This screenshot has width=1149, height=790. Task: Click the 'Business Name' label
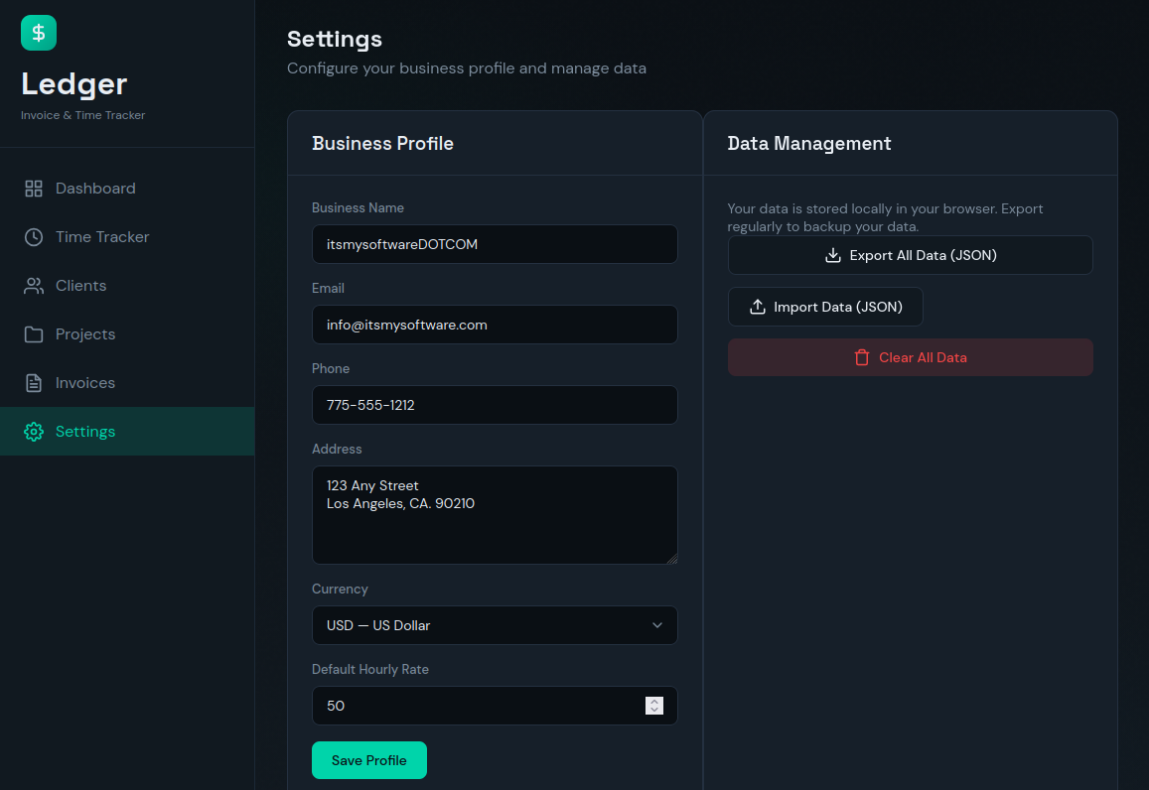pyautogui.click(x=358, y=208)
